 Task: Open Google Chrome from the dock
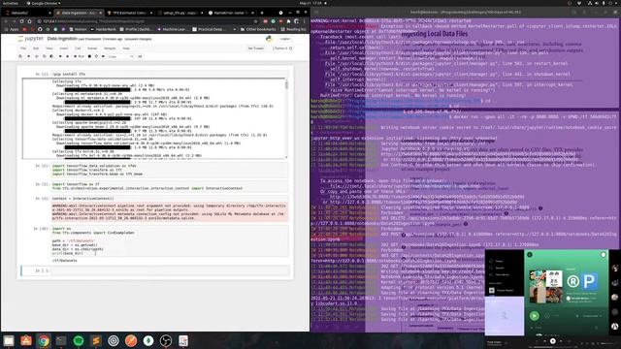(44, 340)
